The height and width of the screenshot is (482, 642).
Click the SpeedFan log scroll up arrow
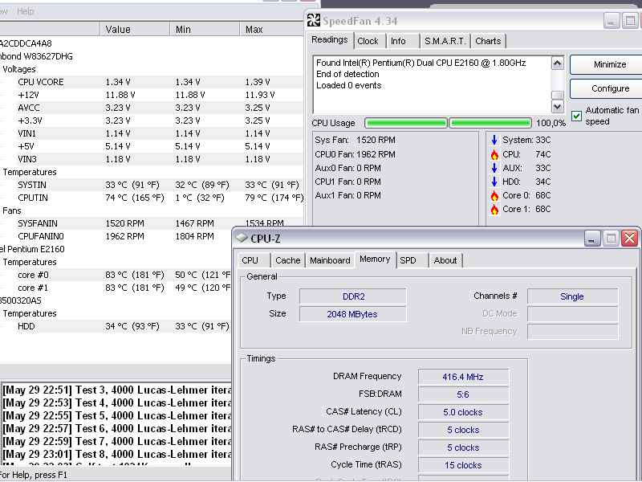pyautogui.click(x=557, y=63)
